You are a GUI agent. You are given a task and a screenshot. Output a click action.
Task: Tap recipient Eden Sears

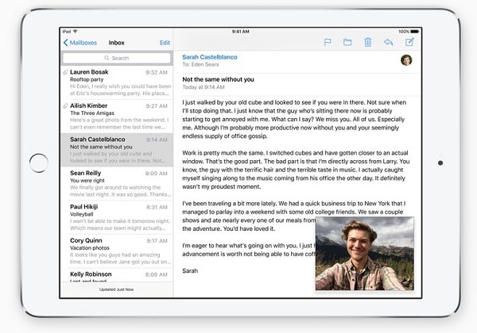click(205, 64)
